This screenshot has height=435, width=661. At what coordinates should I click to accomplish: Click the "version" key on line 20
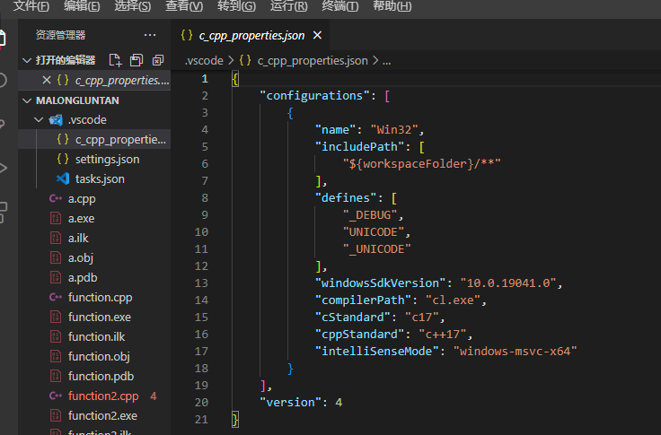290,403
